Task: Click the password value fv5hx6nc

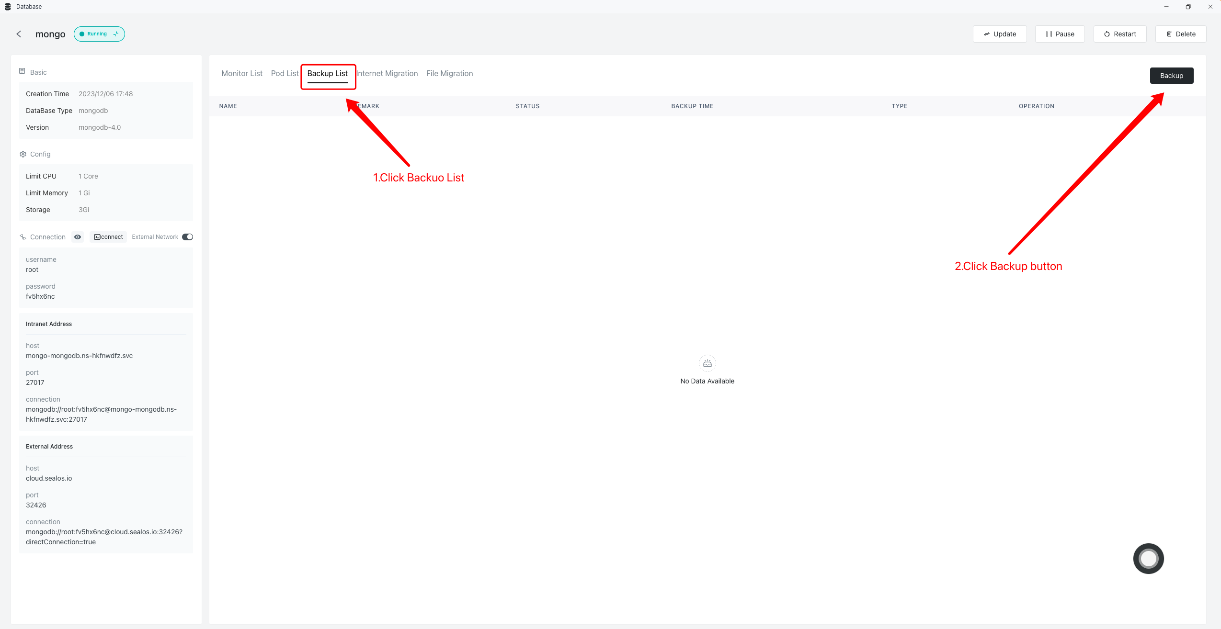Action: point(40,296)
